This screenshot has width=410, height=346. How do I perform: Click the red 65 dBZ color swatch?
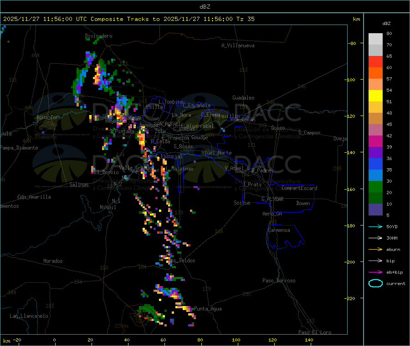[375, 61]
